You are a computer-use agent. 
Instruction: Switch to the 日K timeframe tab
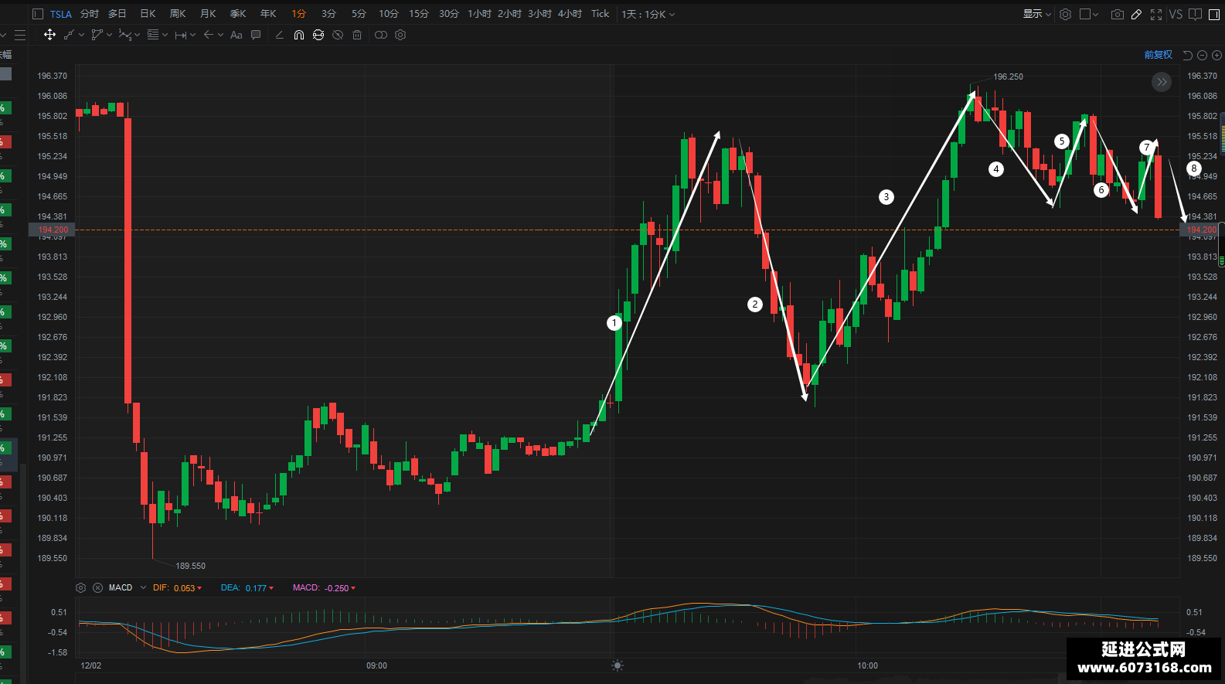(x=148, y=14)
